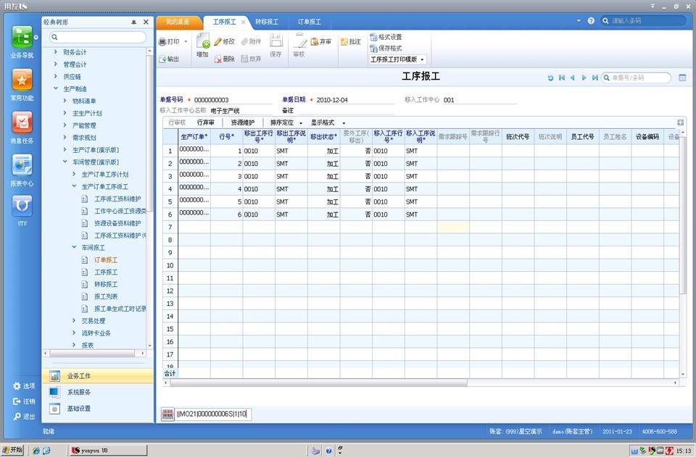This screenshot has width=696, height=458.
Task: Expand the 供应链 tree node
Action: click(56, 76)
